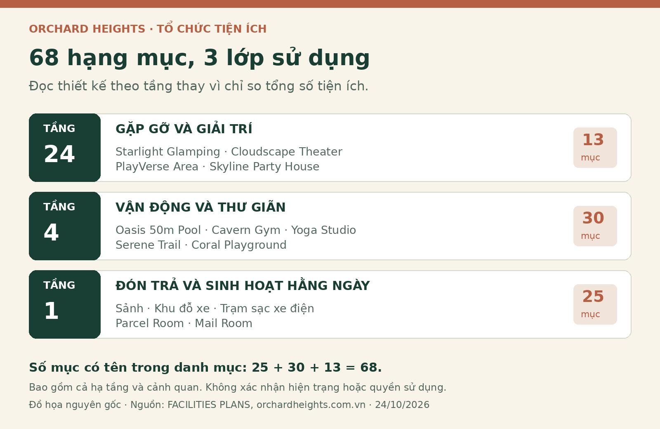Click the 13 mục count box
The width and height of the screenshot is (660, 429).
595,148
